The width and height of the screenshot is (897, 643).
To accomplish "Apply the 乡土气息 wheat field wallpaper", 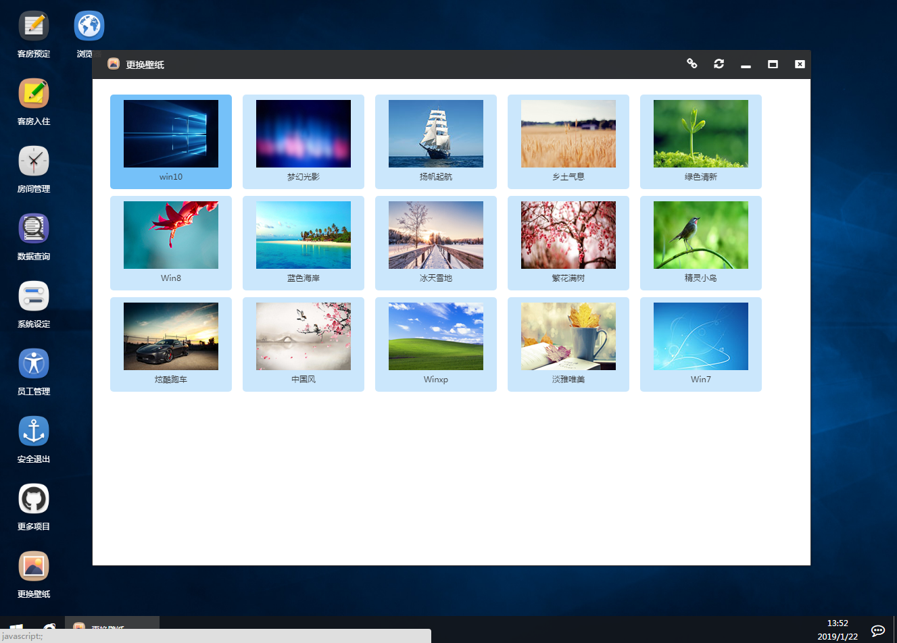I will (568, 142).
